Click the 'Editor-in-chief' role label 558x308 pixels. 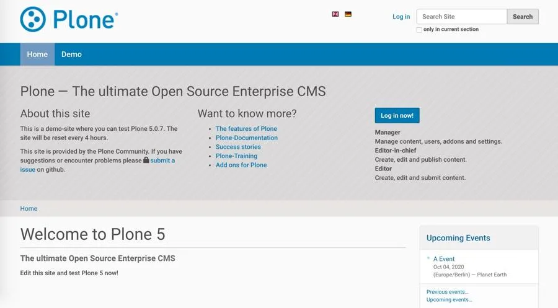click(396, 151)
